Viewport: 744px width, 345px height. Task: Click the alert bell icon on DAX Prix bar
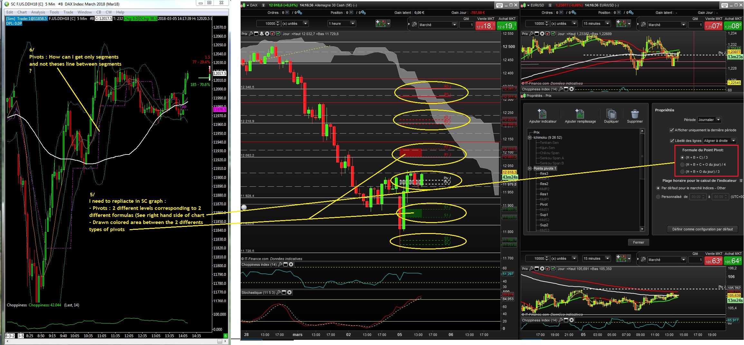point(262,34)
